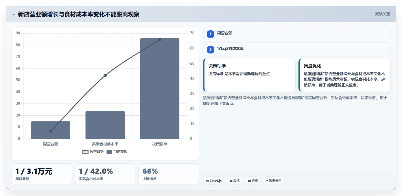Click 周营业额 x-axis label
This screenshot has height=196, width=402.
51,144
